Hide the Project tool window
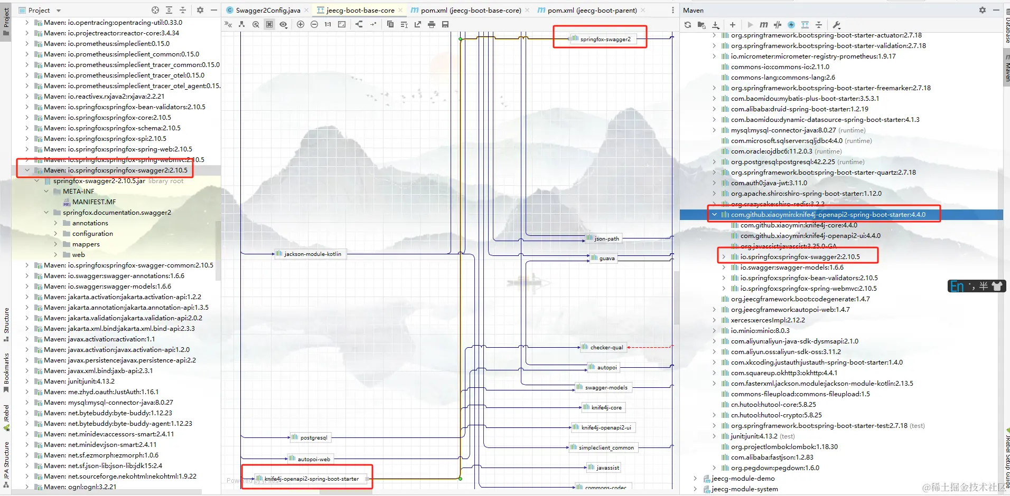Image resolution: width=1010 pixels, height=496 pixels. pyautogui.click(x=214, y=10)
